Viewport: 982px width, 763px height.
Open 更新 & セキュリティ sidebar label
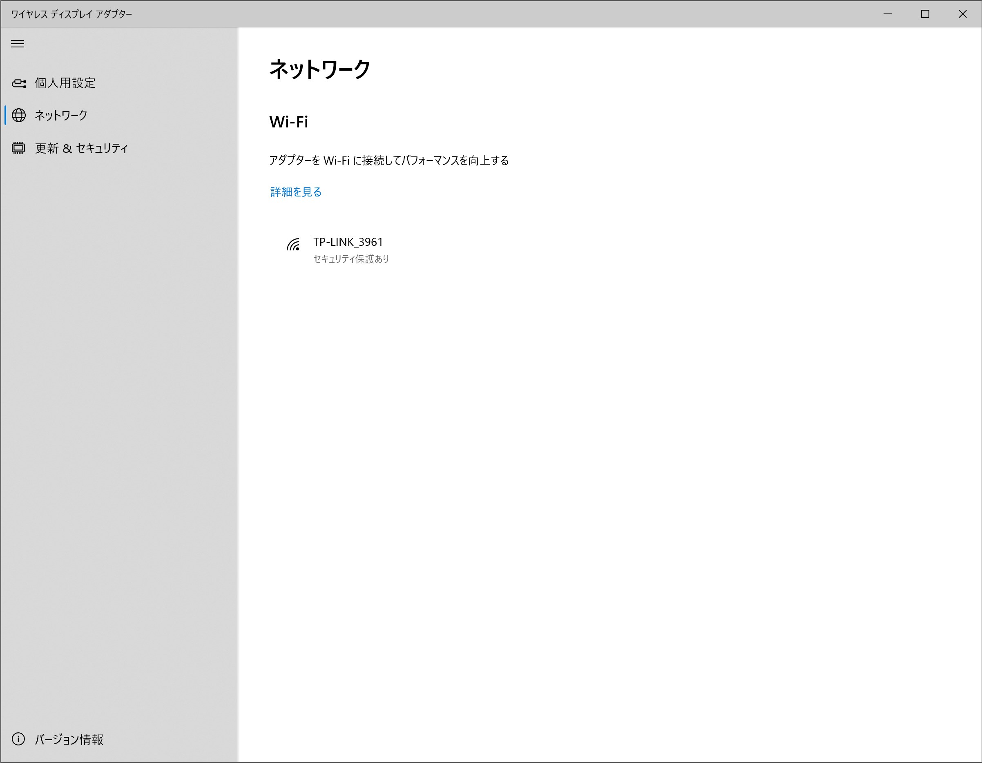81,148
